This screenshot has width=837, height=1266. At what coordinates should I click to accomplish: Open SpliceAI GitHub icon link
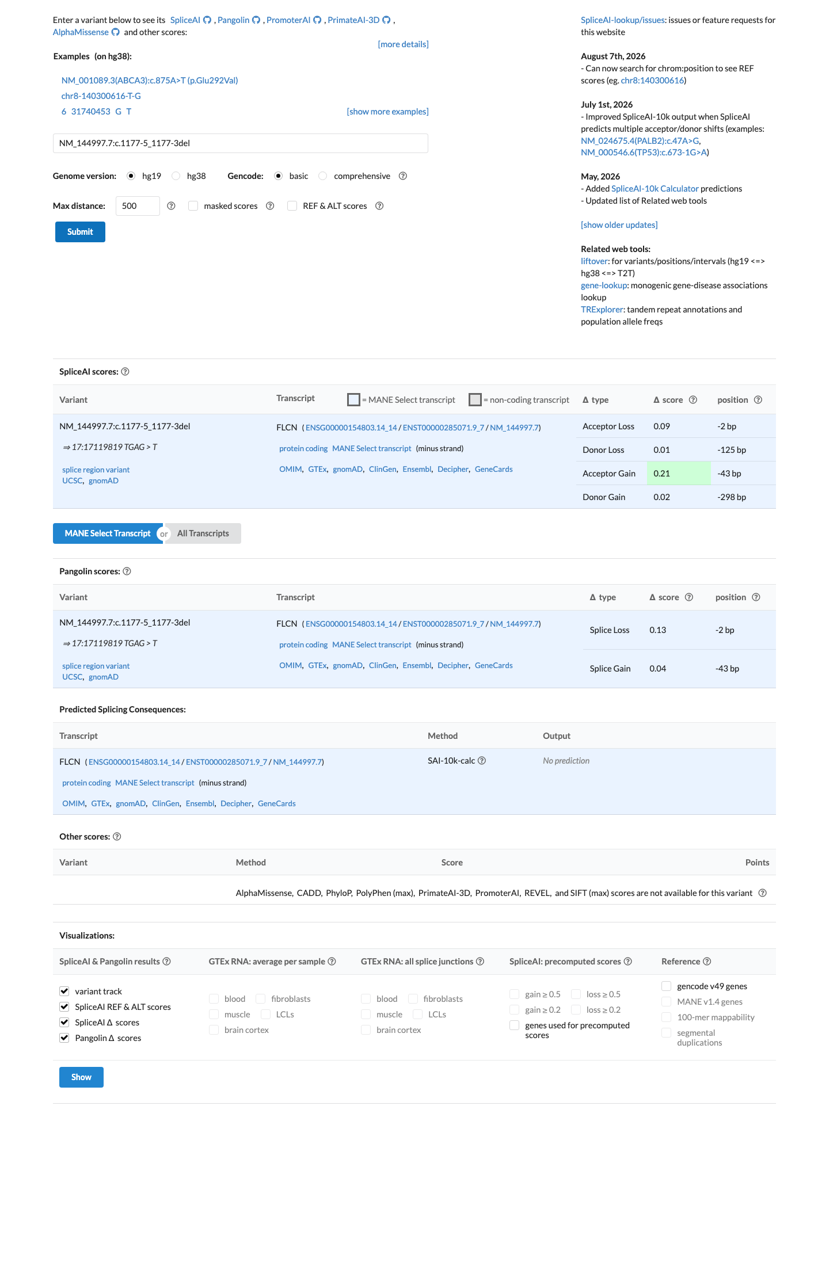[207, 20]
